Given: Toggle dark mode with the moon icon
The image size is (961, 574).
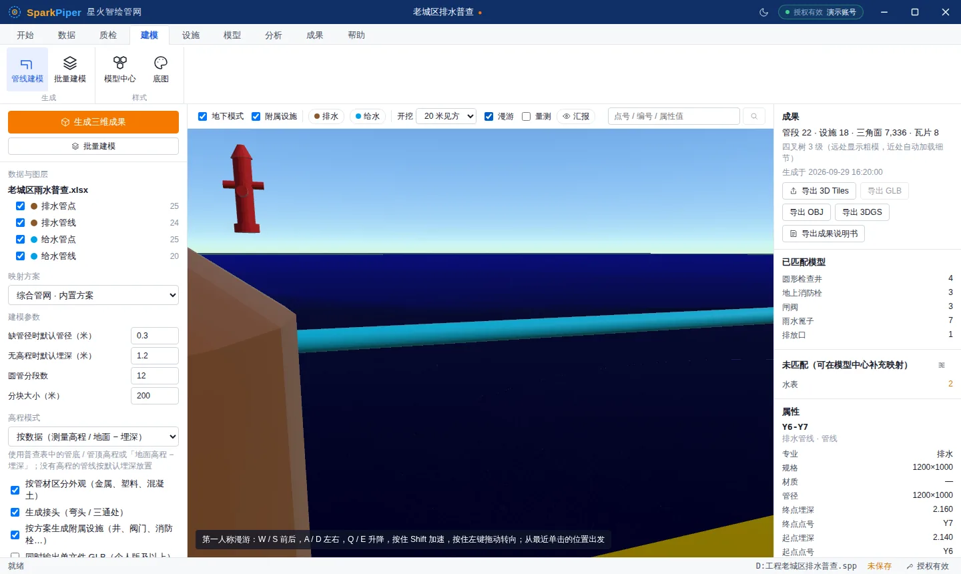Looking at the screenshot, I should pyautogui.click(x=764, y=12).
